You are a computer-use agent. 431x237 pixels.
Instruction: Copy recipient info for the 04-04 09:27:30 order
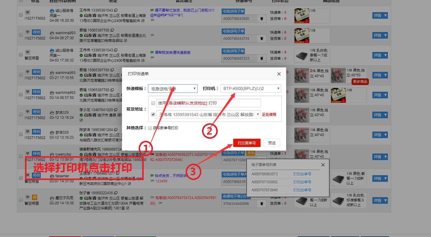112,30
